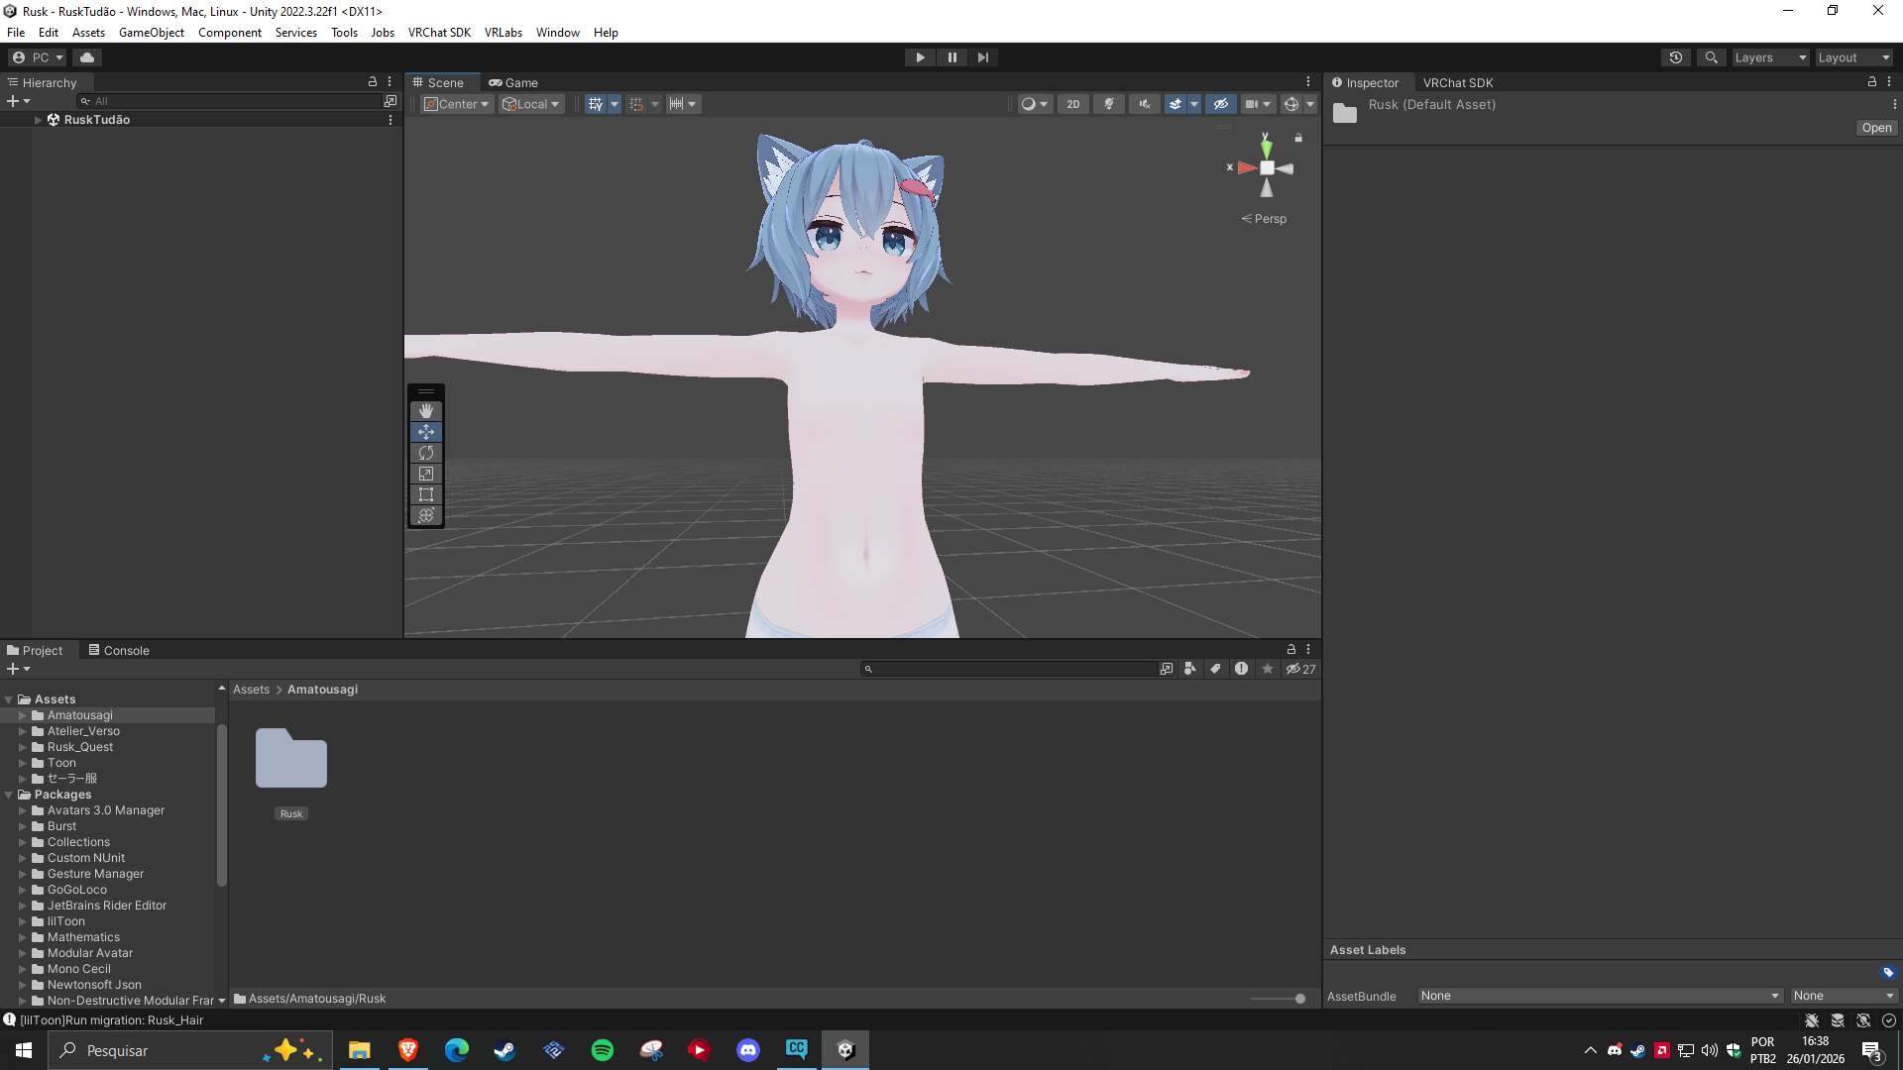
Task: Click the Pause button
Action: click(952, 57)
